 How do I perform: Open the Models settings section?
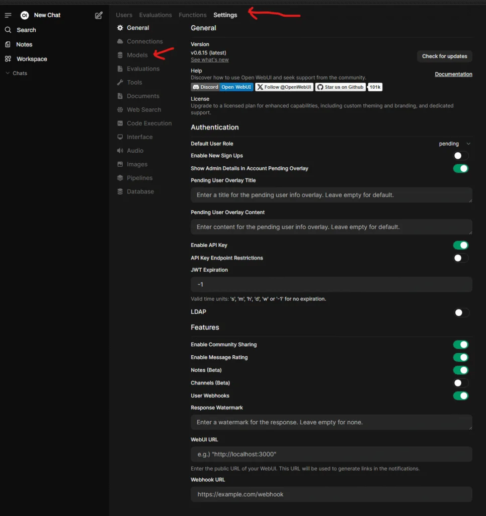pos(137,55)
